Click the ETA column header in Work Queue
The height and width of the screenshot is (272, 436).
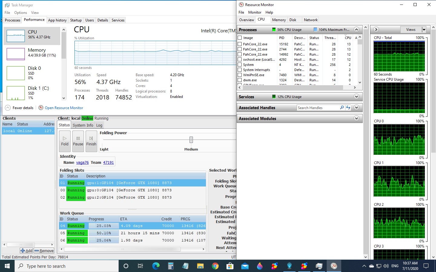140,219
